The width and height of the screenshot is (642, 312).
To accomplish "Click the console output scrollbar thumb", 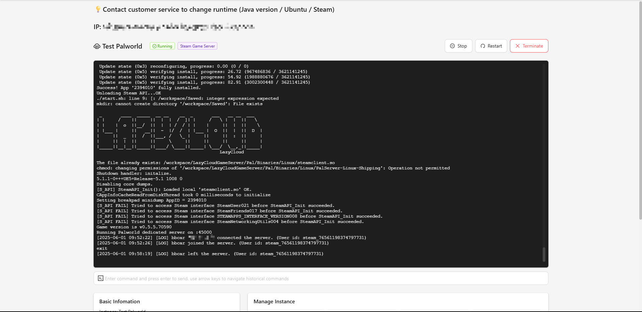I will click(544, 254).
